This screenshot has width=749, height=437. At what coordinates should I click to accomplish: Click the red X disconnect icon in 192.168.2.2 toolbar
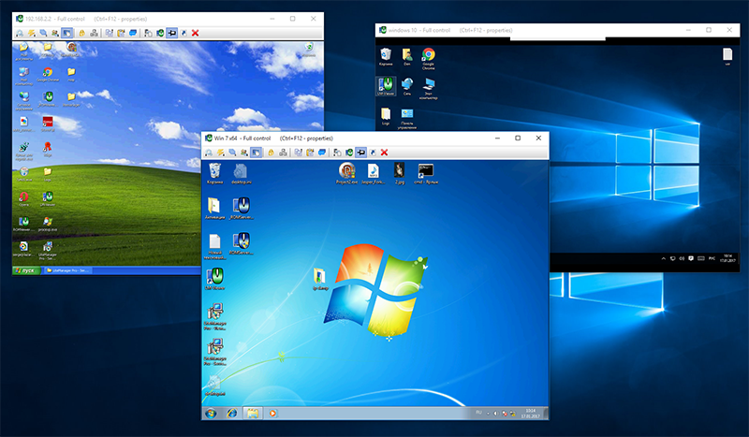point(195,33)
